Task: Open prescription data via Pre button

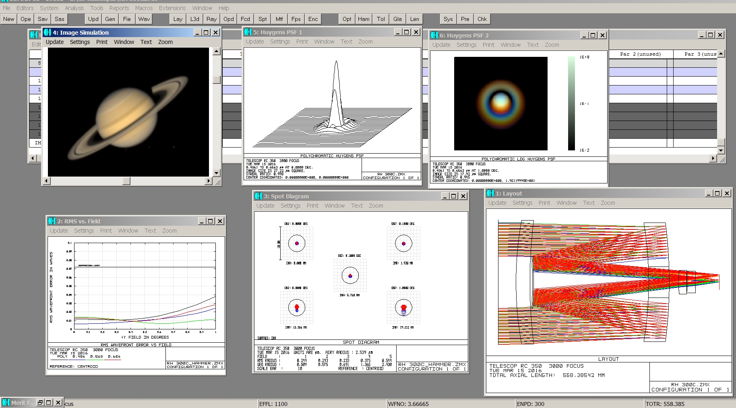Action: click(465, 19)
